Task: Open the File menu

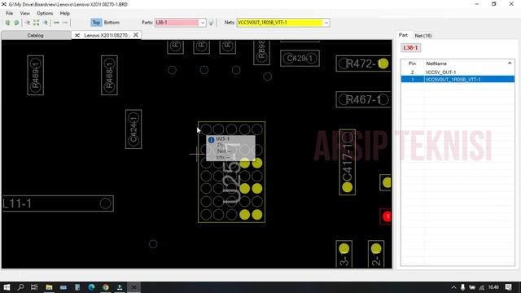Action: point(10,13)
